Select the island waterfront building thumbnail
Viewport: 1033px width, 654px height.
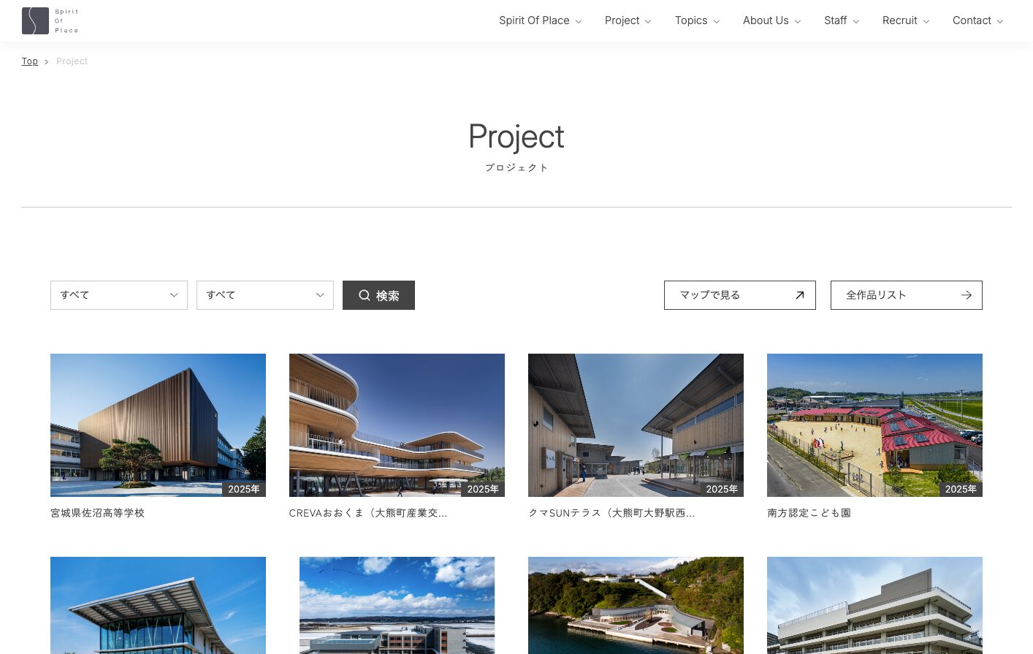point(636,605)
